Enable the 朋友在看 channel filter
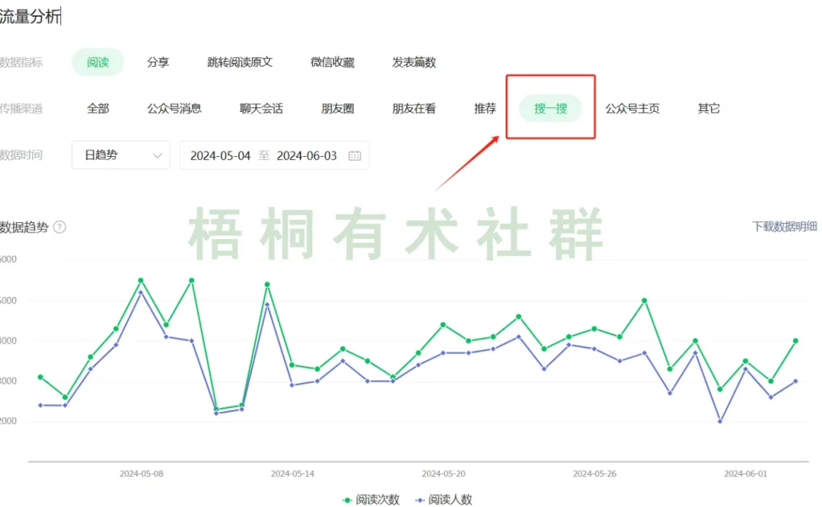 413,108
